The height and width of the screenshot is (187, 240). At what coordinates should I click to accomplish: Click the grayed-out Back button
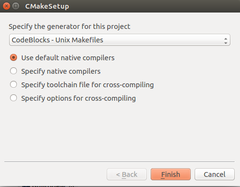point(127,174)
